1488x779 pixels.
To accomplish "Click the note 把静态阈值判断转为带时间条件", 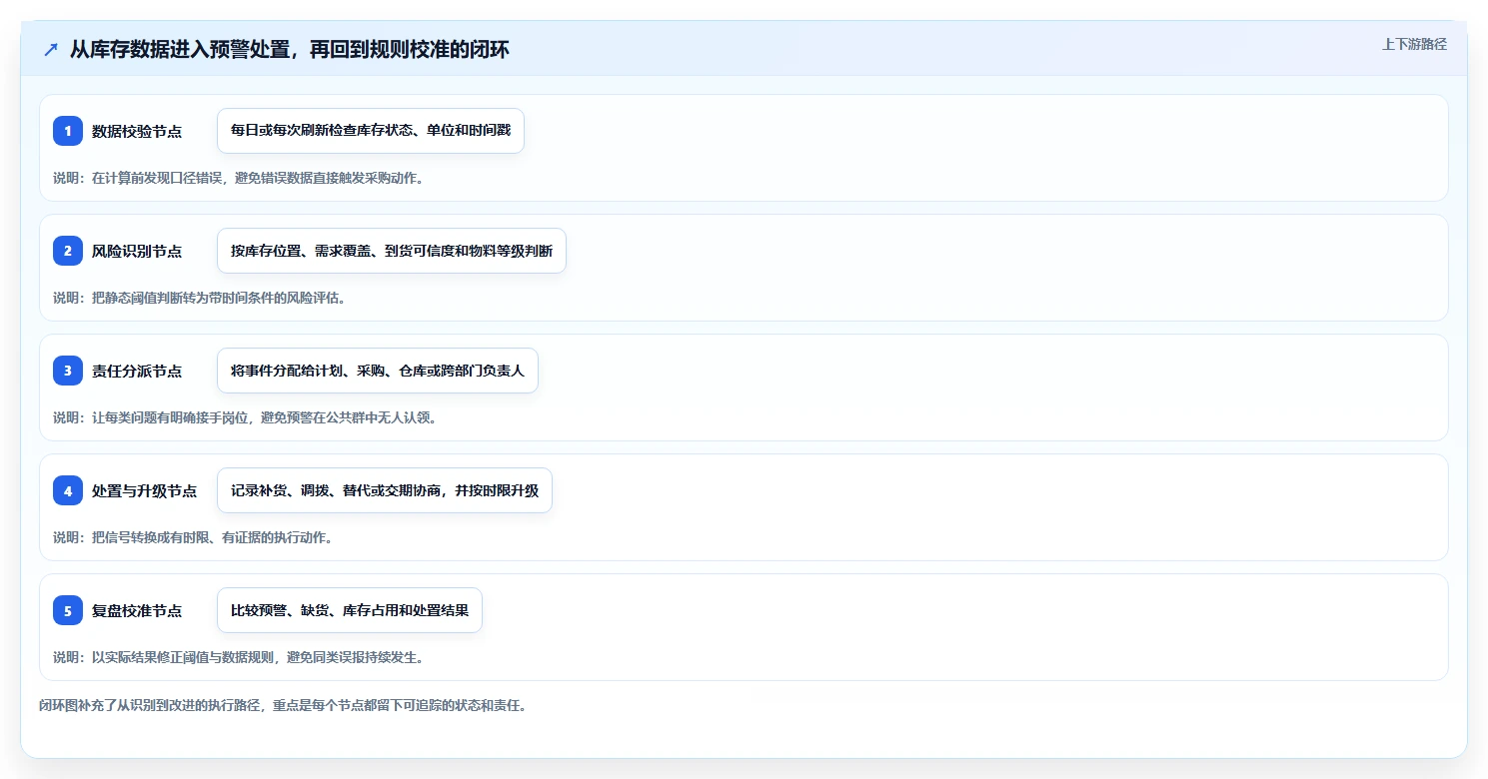I will tap(200, 298).
